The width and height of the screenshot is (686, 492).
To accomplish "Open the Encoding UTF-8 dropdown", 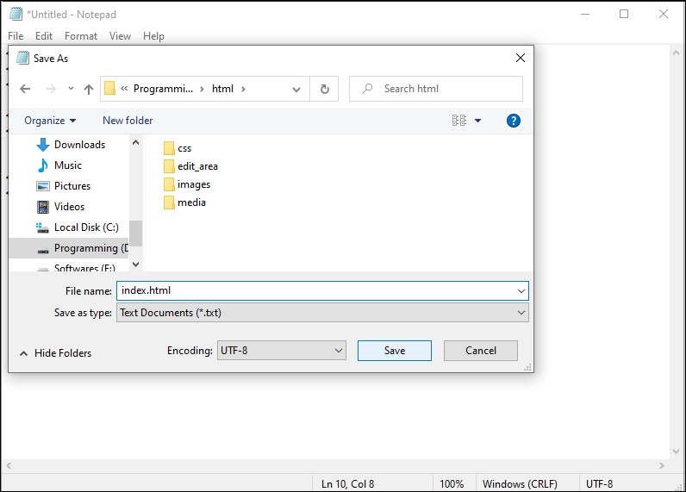I will click(281, 351).
